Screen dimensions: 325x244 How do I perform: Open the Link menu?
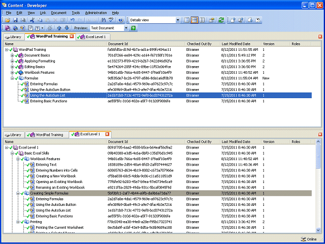point(43,13)
